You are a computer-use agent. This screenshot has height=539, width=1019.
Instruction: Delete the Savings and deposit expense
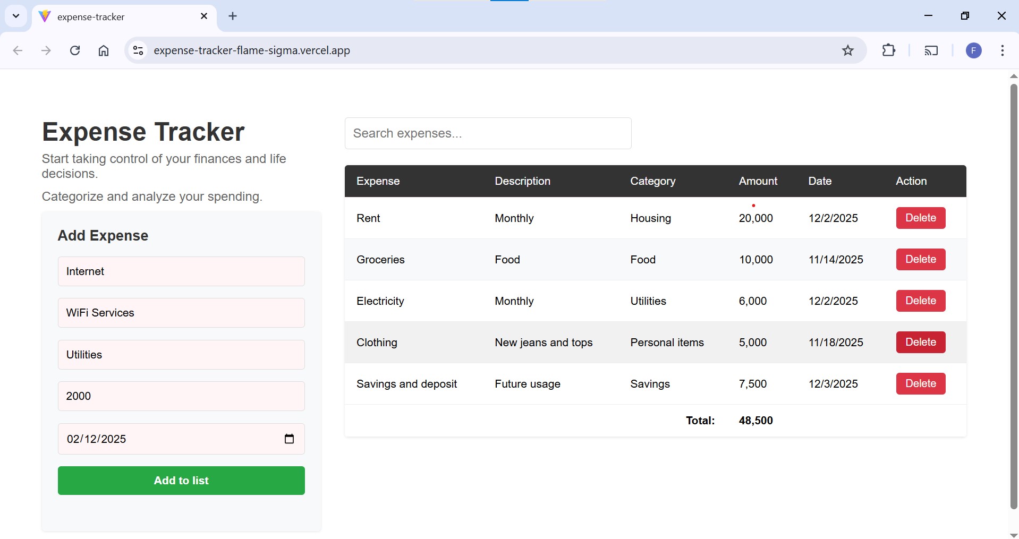[921, 383]
